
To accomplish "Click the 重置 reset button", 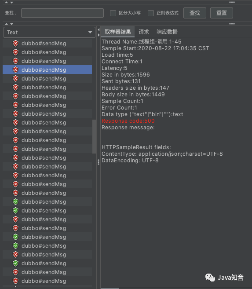I will (x=222, y=13).
